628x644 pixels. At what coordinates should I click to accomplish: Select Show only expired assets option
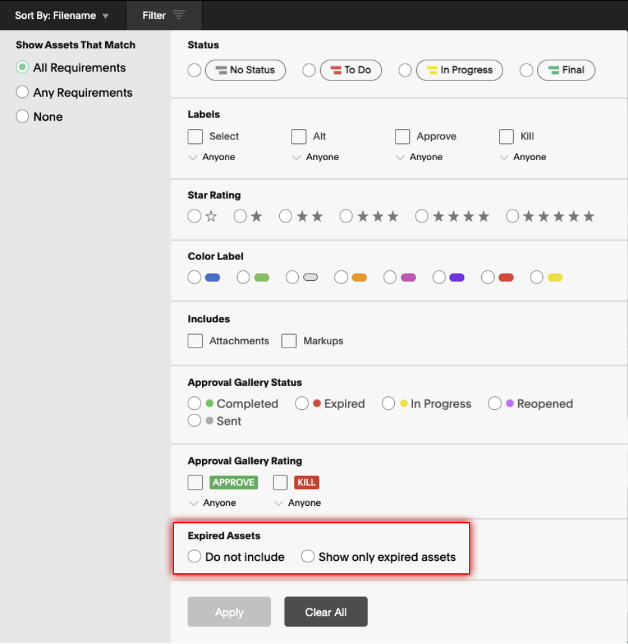click(x=308, y=556)
